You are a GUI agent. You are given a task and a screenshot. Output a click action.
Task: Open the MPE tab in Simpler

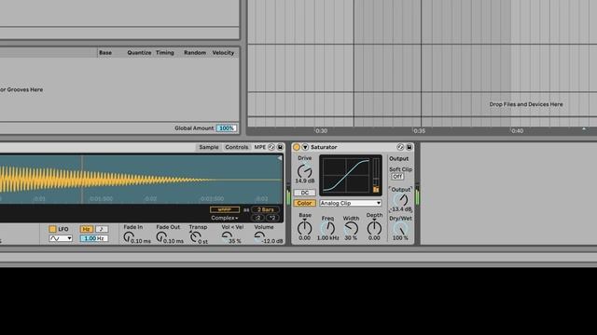pyautogui.click(x=259, y=147)
